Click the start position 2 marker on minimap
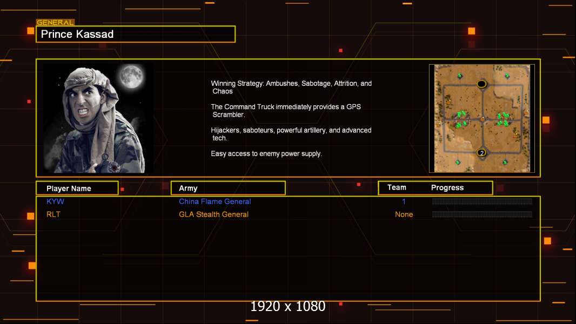Image resolution: width=576 pixels, height=324 pixels. (x=481, y=153)
